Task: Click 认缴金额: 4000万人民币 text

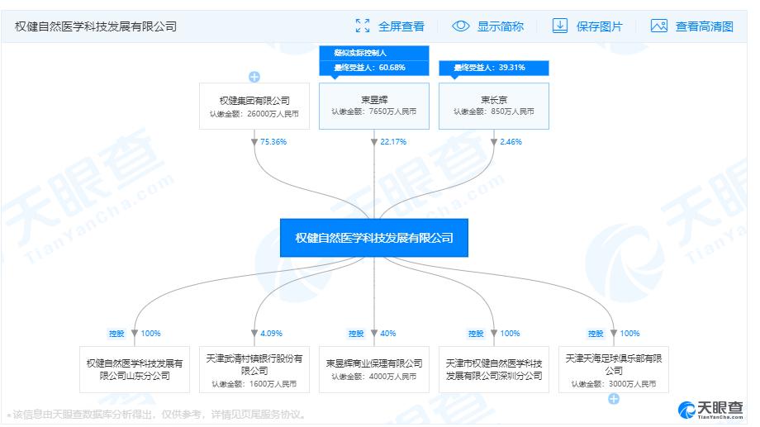Action: pos(373,377)
